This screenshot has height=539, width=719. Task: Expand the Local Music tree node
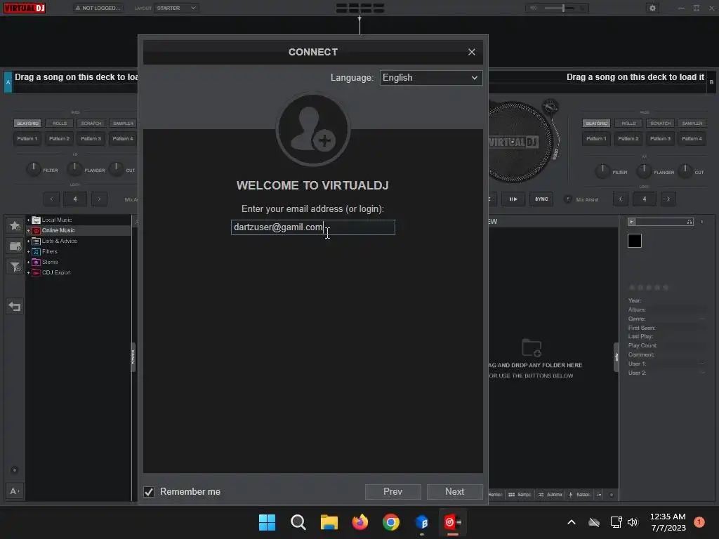(28, 220)
